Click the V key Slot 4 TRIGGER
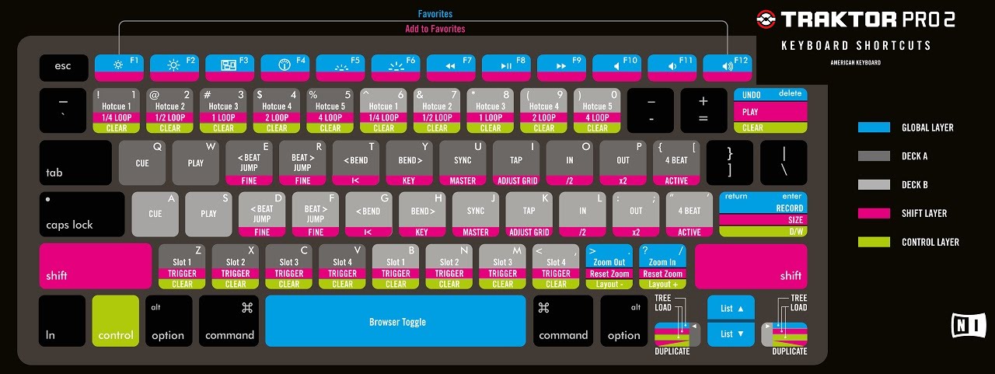 coord(342,266)
